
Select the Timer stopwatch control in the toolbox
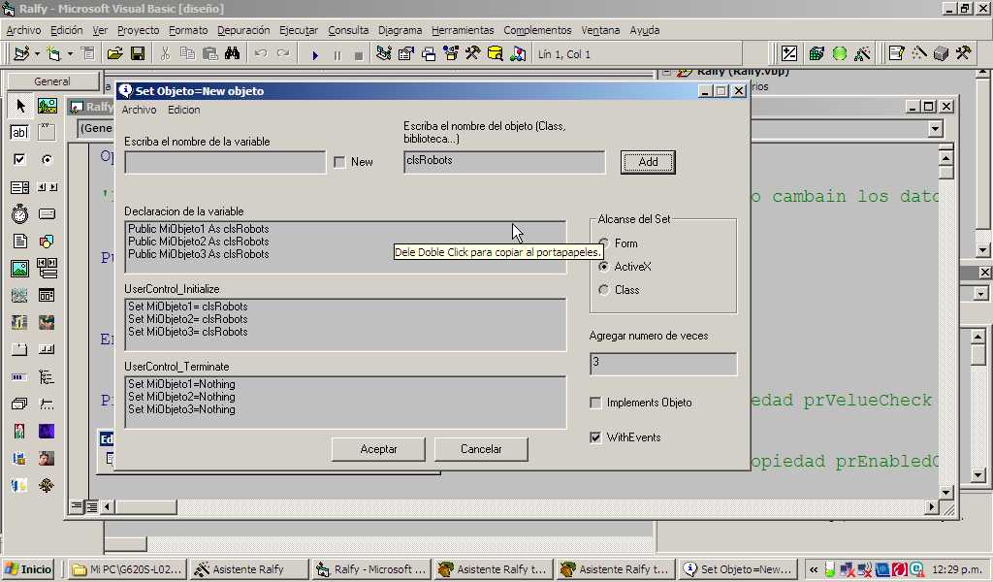point(20,214)
